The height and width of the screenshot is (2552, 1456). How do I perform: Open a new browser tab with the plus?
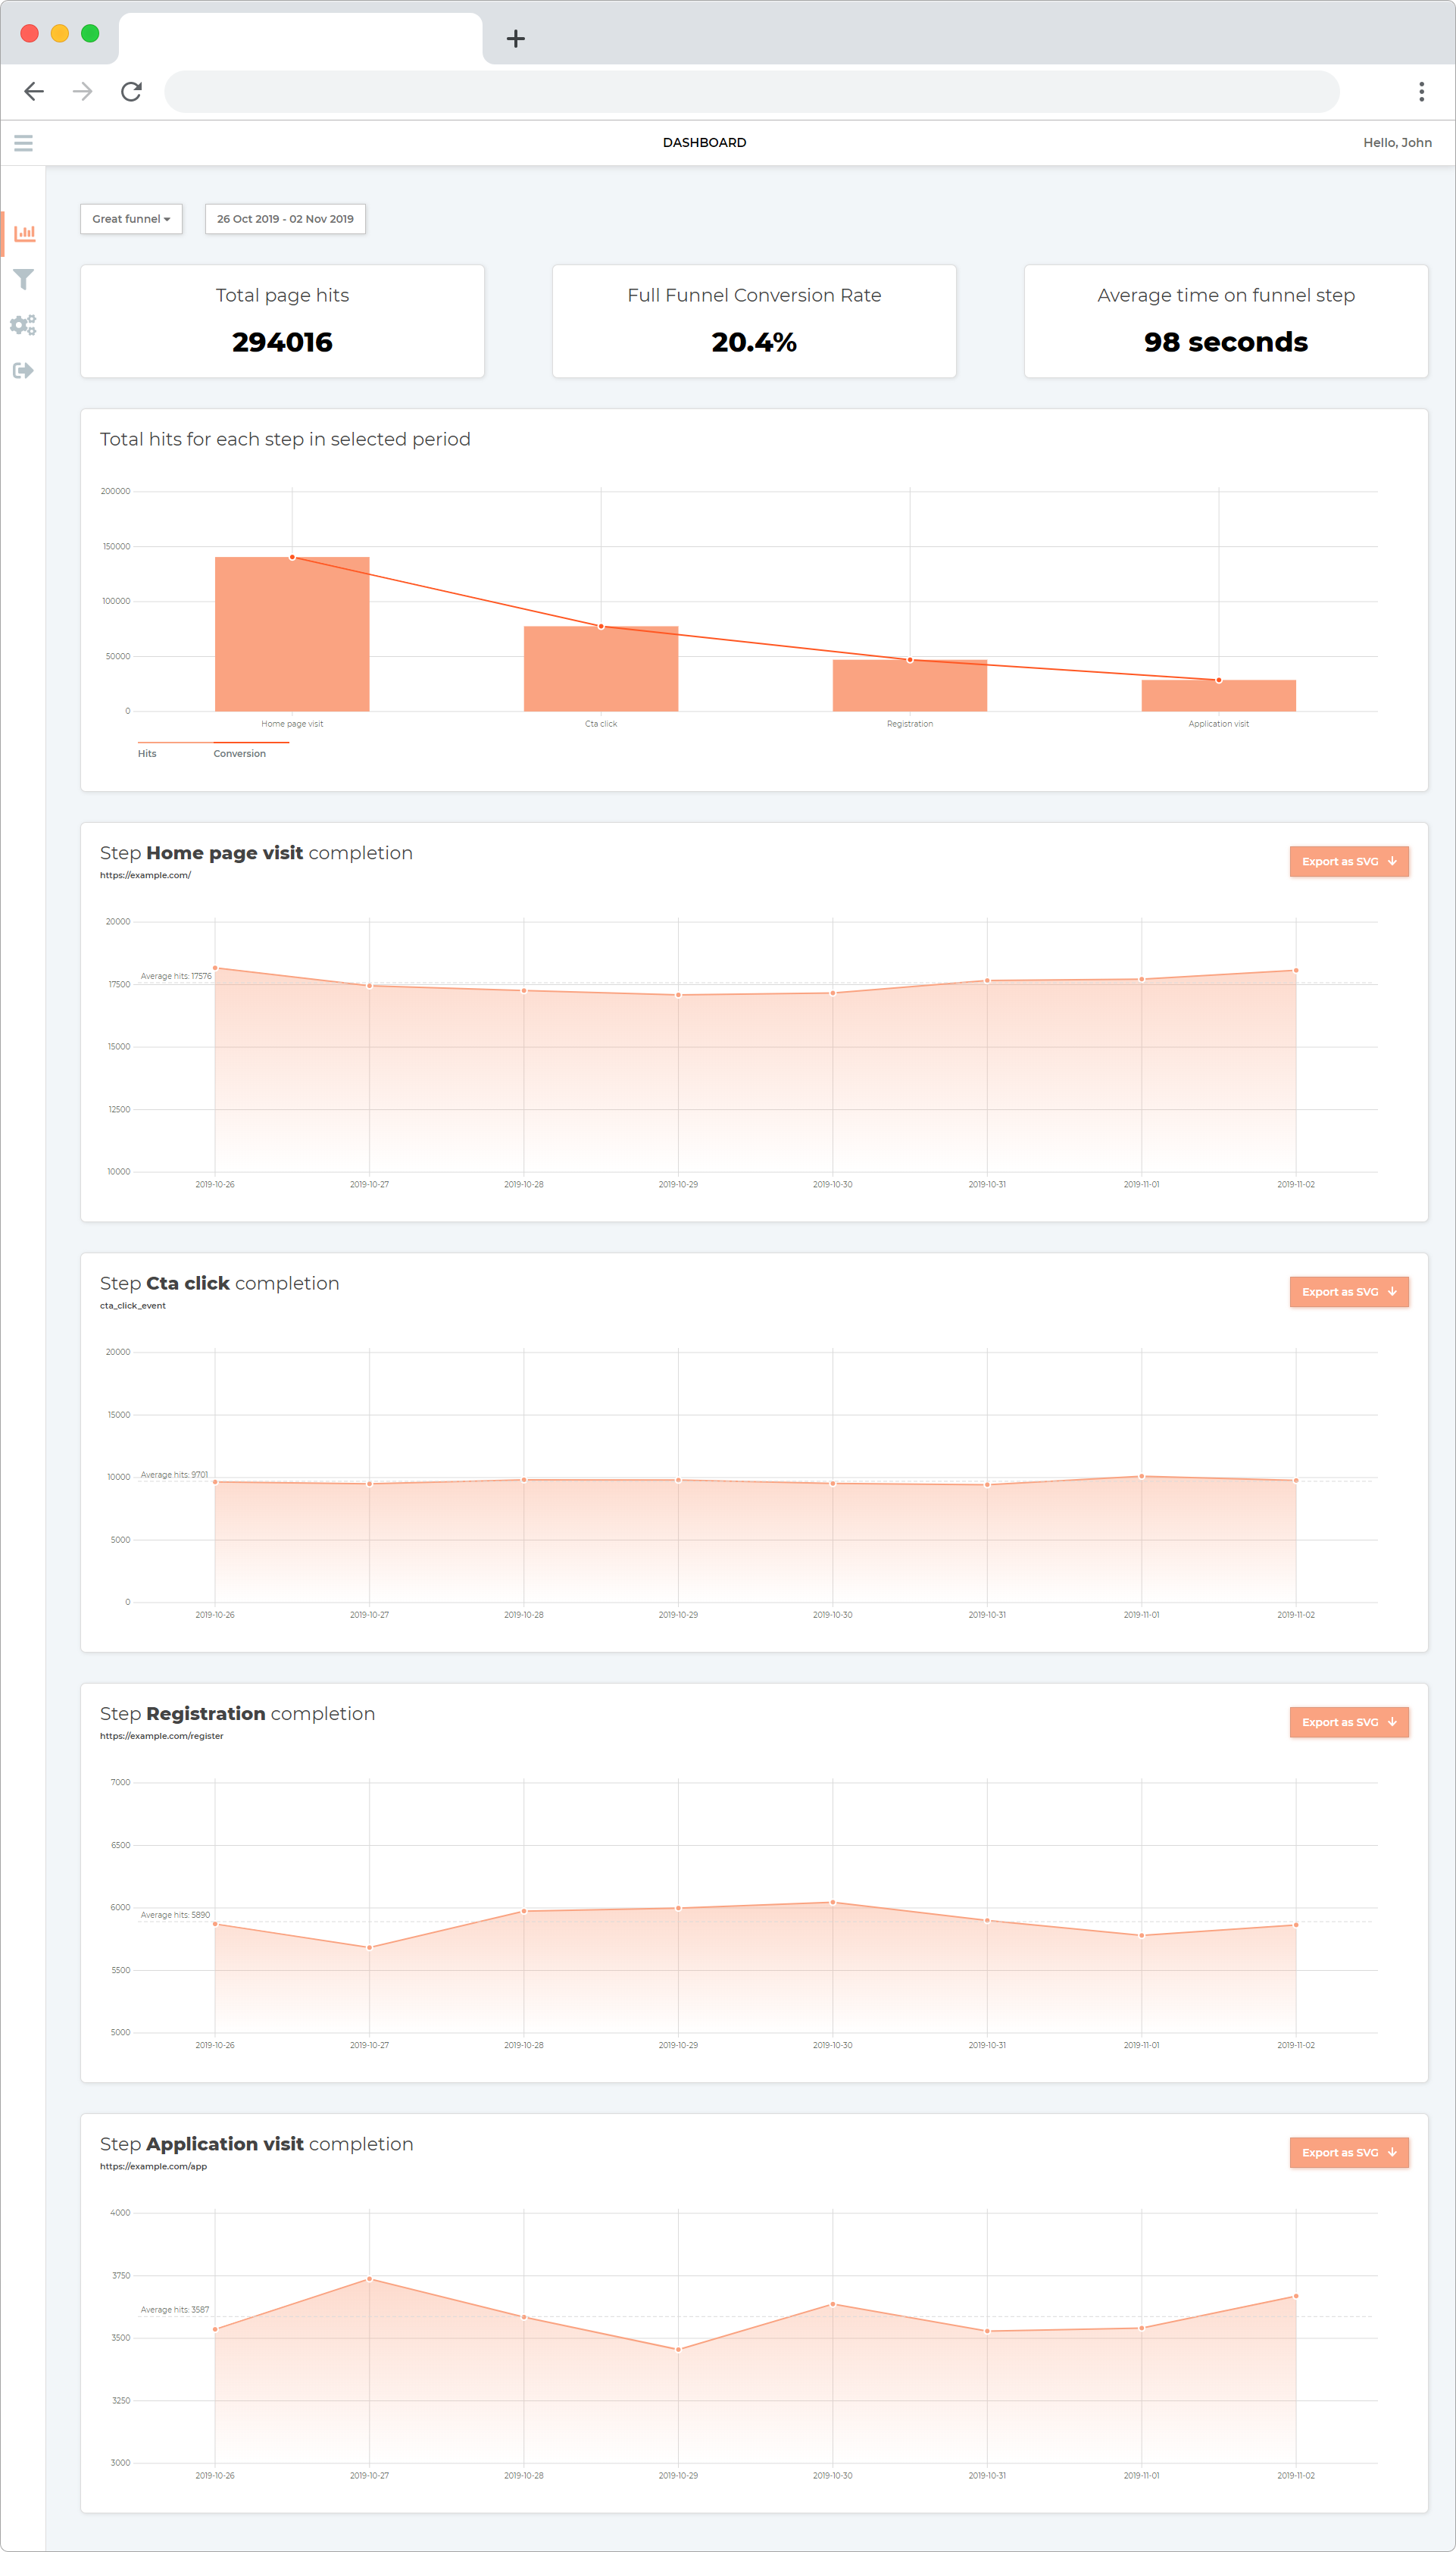(x=515, y=39)
